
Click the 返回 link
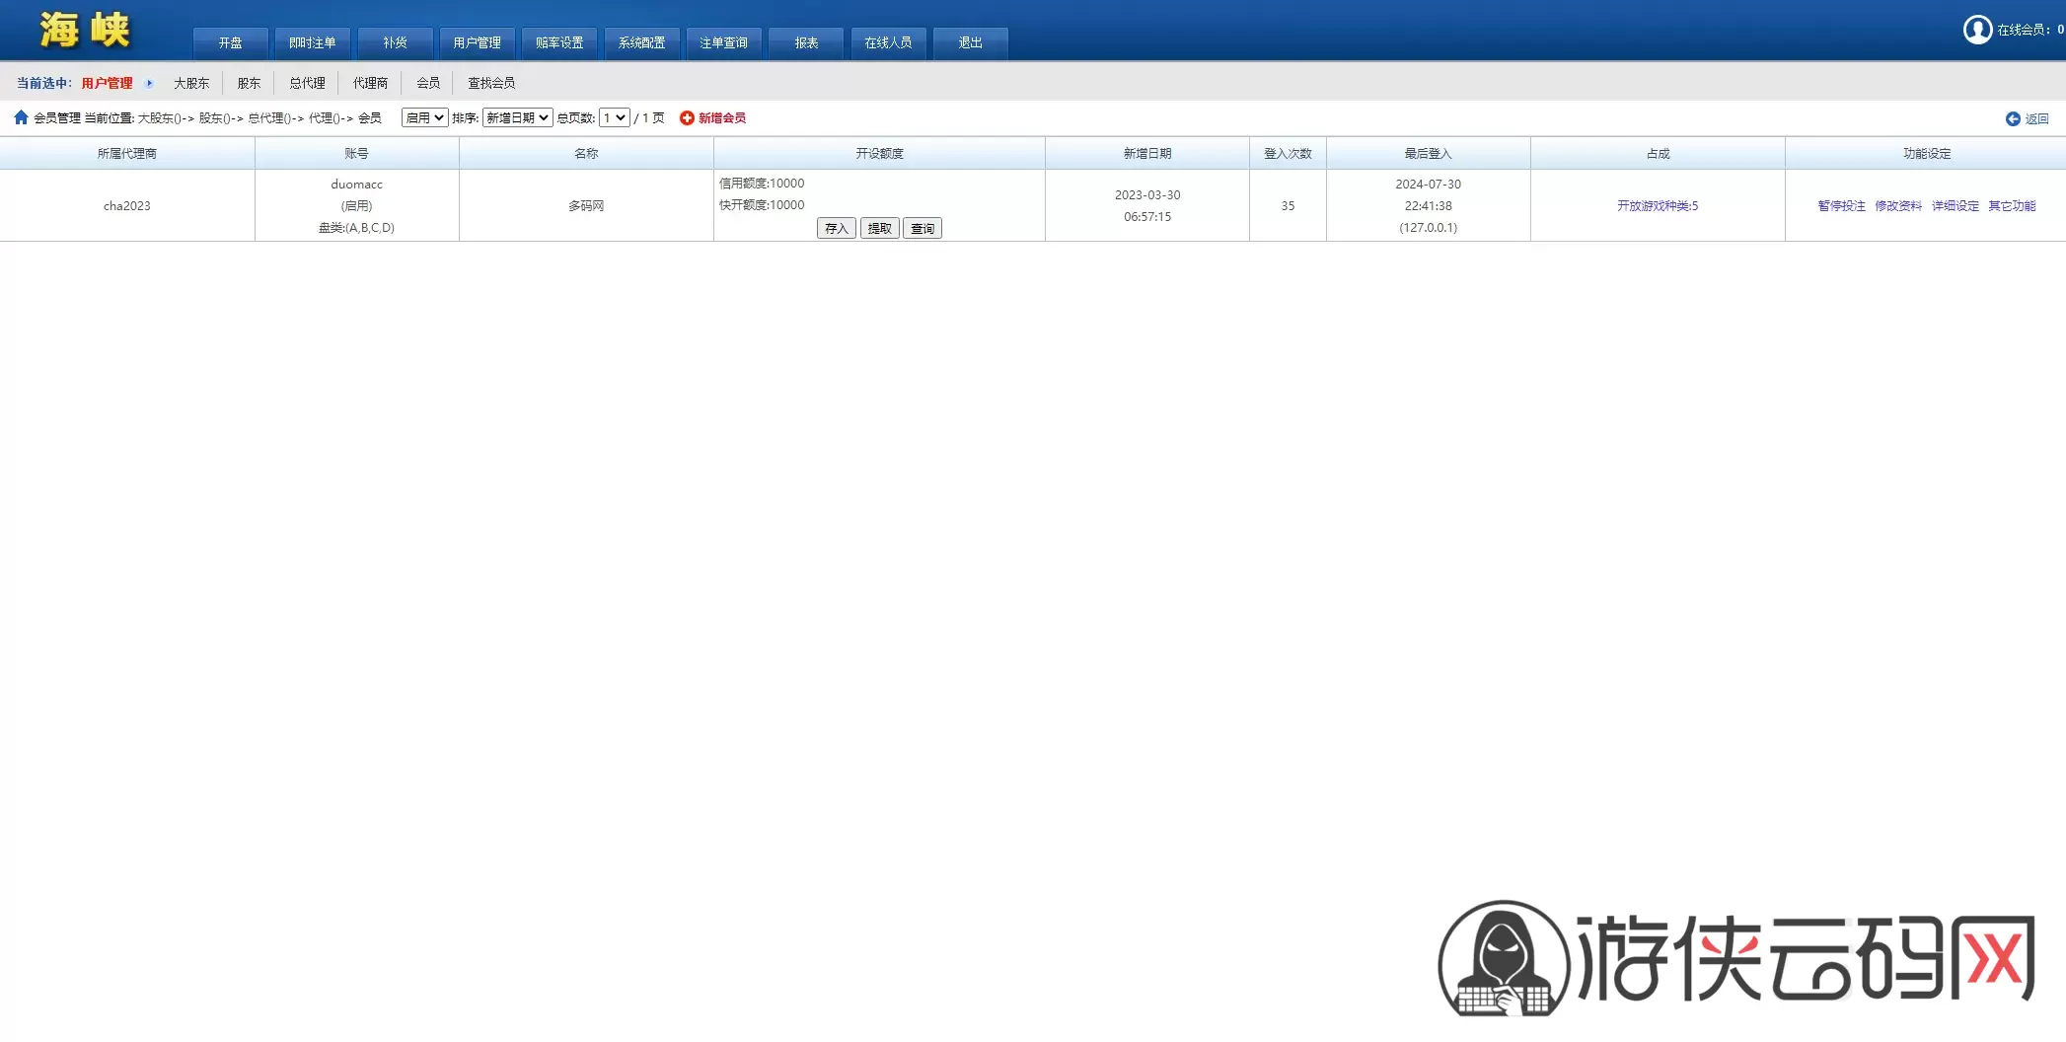(2037, 119)
